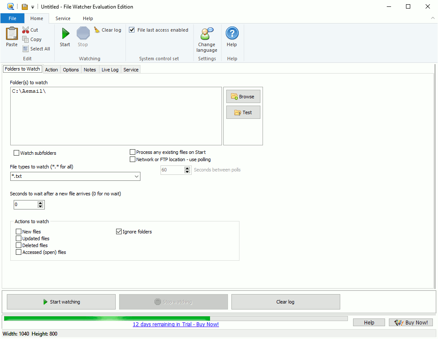This screenshot has width=438, height=339.
Task: Click the Clear log broom icon
Action: [97, 30]
